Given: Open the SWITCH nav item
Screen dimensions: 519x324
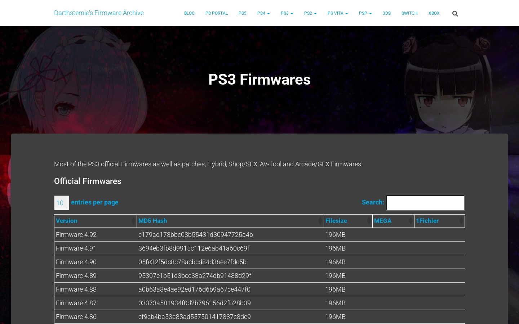Looking at the screenshot, I should click(x=409, y=13).
